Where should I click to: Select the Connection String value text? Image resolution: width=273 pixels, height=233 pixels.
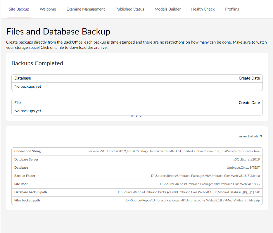[174, 151]
